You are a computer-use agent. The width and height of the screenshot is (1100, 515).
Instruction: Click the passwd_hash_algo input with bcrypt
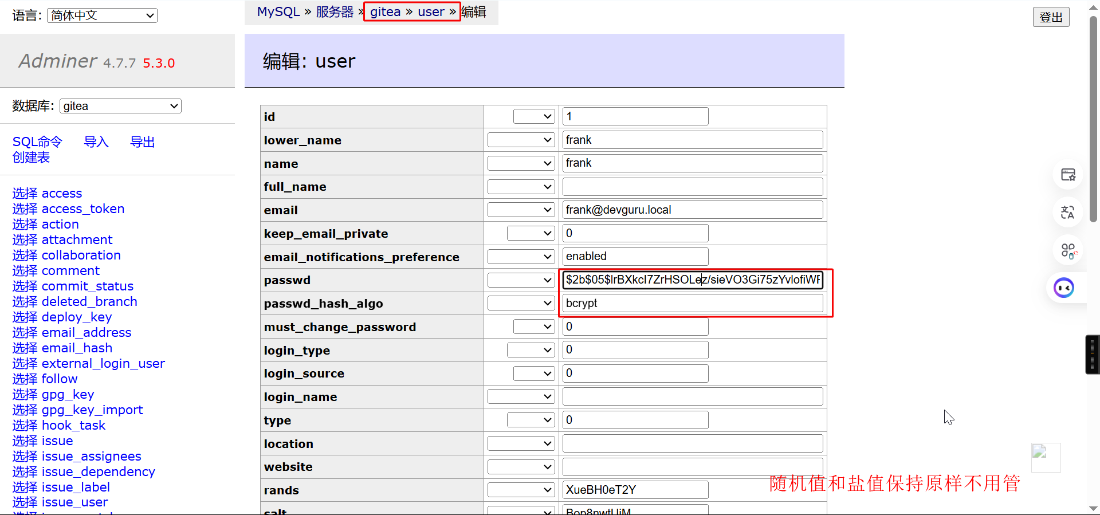[x=692, y=303]
